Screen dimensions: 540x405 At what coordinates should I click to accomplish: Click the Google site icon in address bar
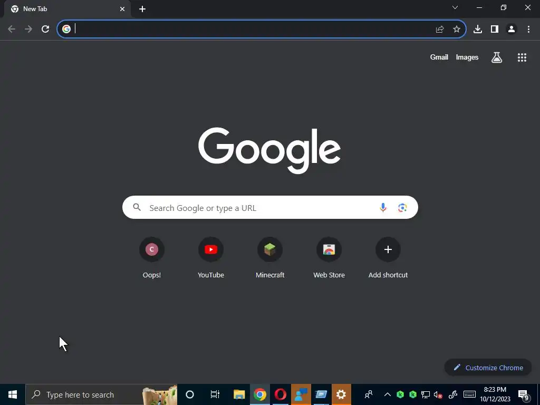tap(66, 30)
